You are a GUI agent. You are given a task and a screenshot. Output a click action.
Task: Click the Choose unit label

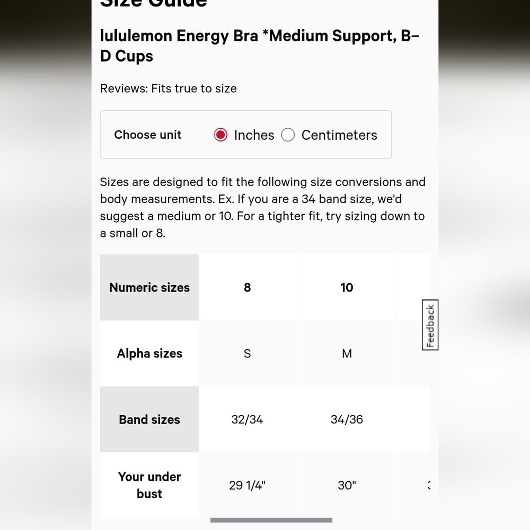148,135
